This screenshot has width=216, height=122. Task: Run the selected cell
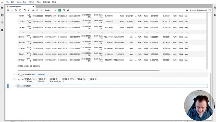click(29, 10)
